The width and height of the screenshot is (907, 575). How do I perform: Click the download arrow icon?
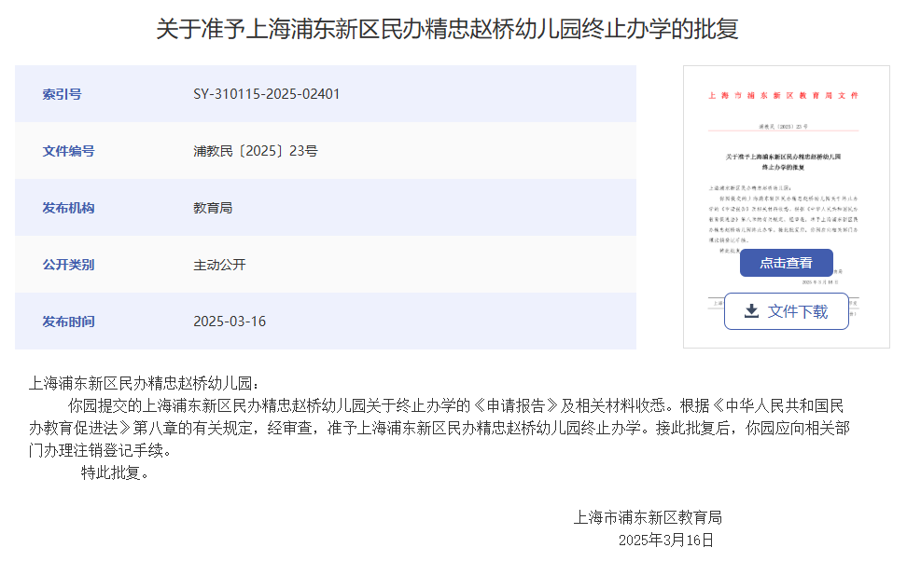pyautogui.click(x=751, y=311)
